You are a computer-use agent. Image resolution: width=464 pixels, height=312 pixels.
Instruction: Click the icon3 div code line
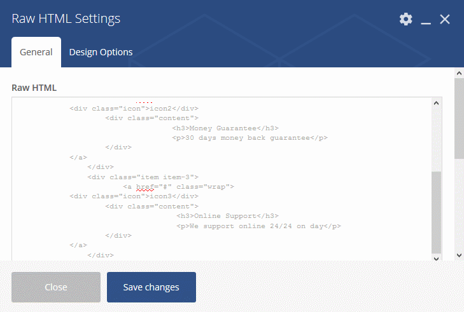134,196
